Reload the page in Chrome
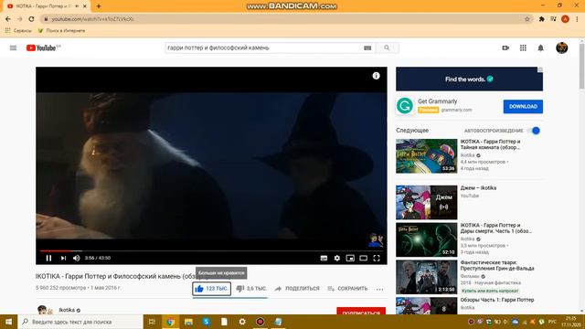 [32, 19]
